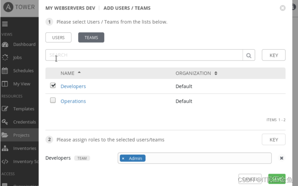
Task: Click the Projects folder icon
Action: pos(5,135)
